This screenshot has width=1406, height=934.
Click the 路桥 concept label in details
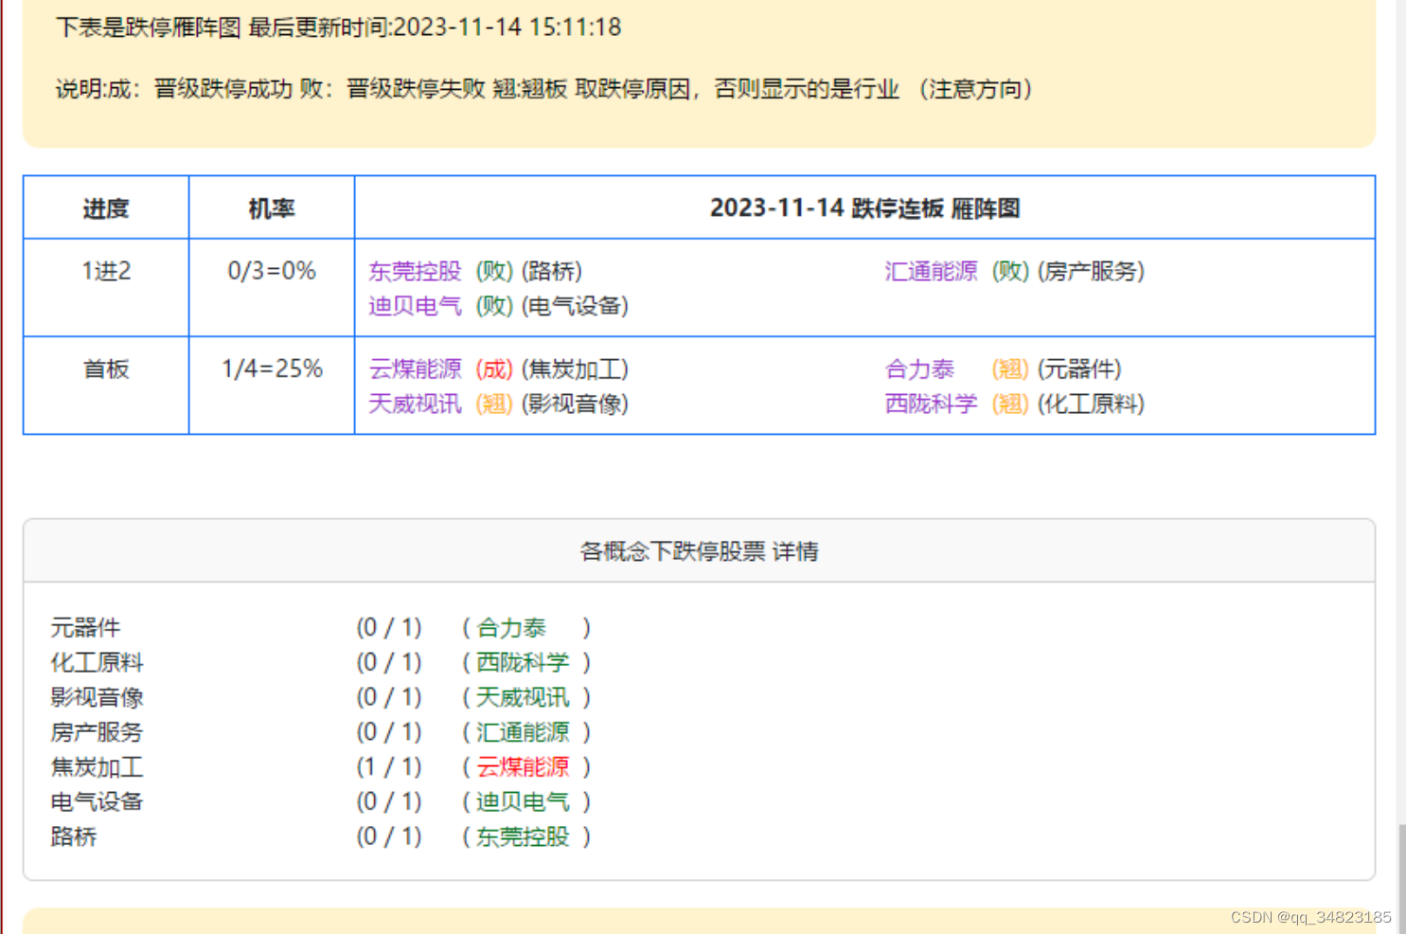pyautogui.click(x=74, y=837)
